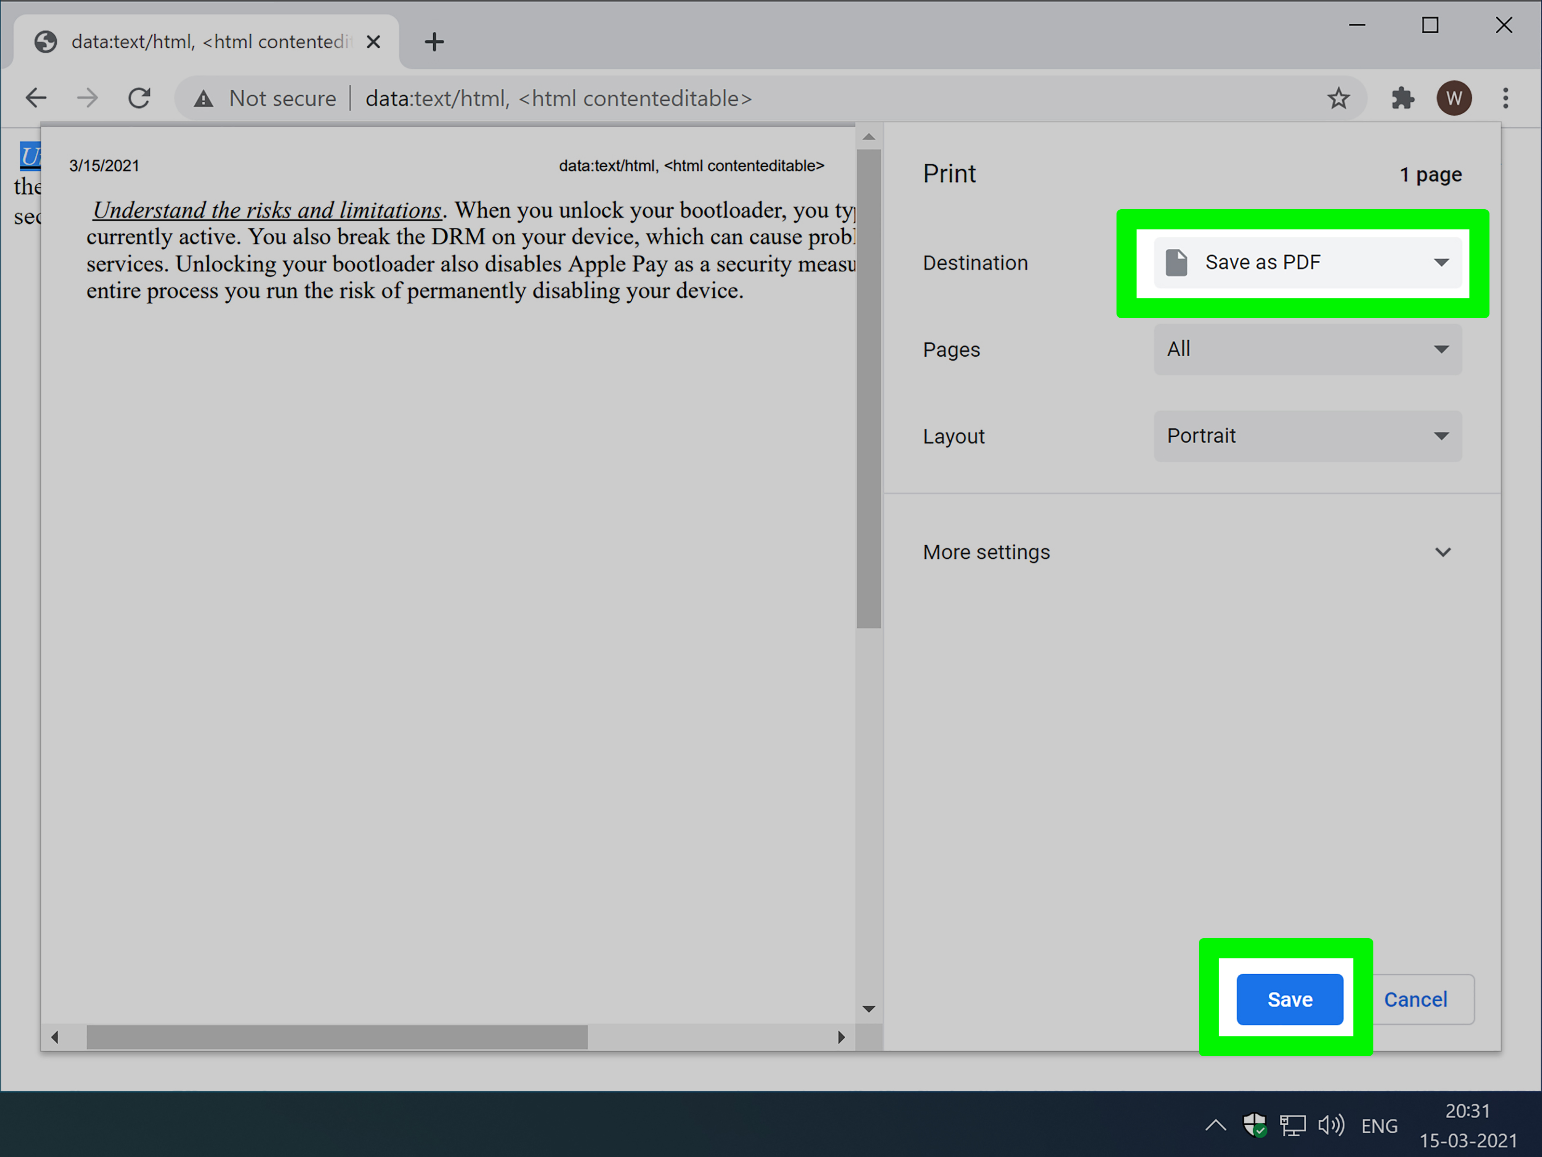Click the preview horizontal scrollbar thumb
This screenshot has height=1157, width=1542.
336,1036
